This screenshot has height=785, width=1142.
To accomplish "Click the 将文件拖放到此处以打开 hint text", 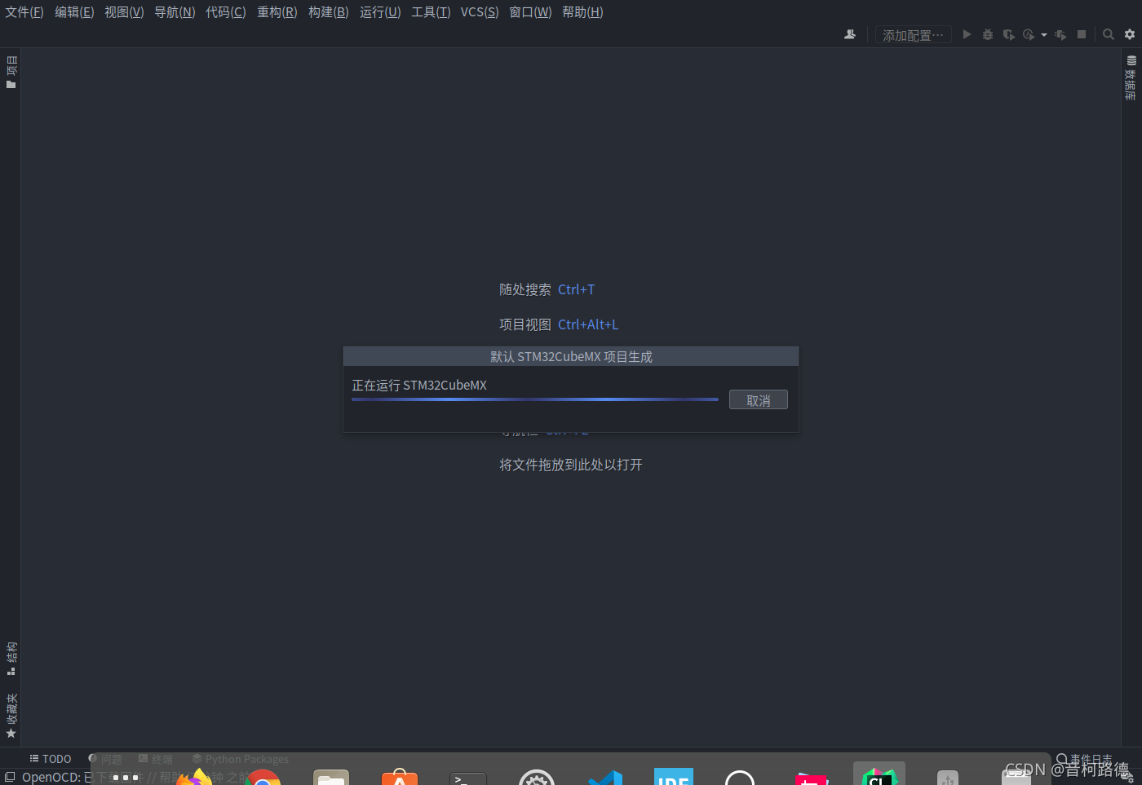I will (571, 465).
